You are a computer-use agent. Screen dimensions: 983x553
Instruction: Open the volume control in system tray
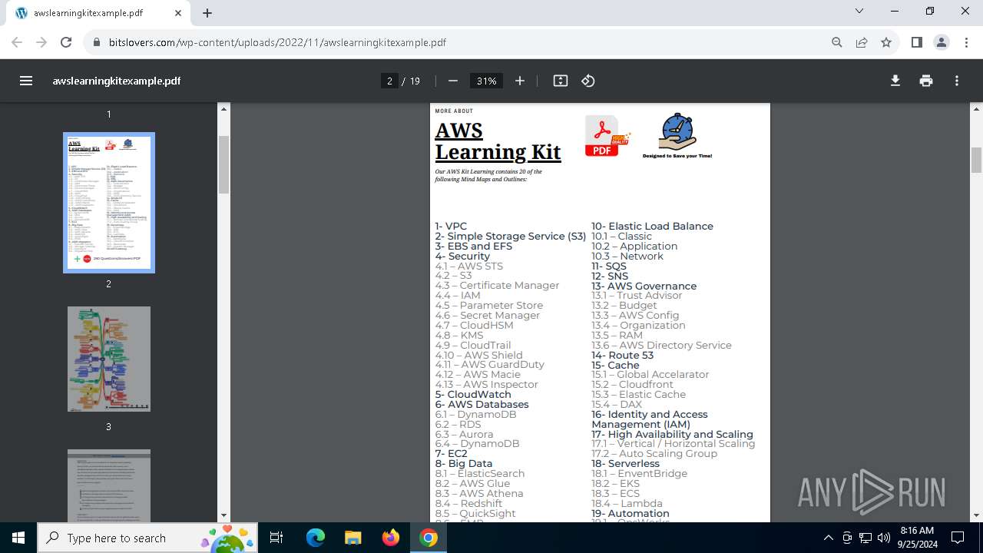(883, 538)
